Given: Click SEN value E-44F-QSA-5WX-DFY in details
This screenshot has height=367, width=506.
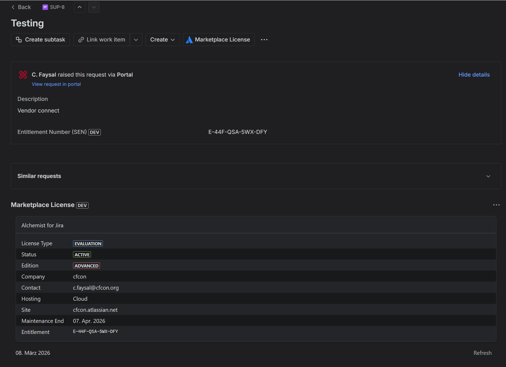Looking at the screenshot, I should (x=238, y=132).
